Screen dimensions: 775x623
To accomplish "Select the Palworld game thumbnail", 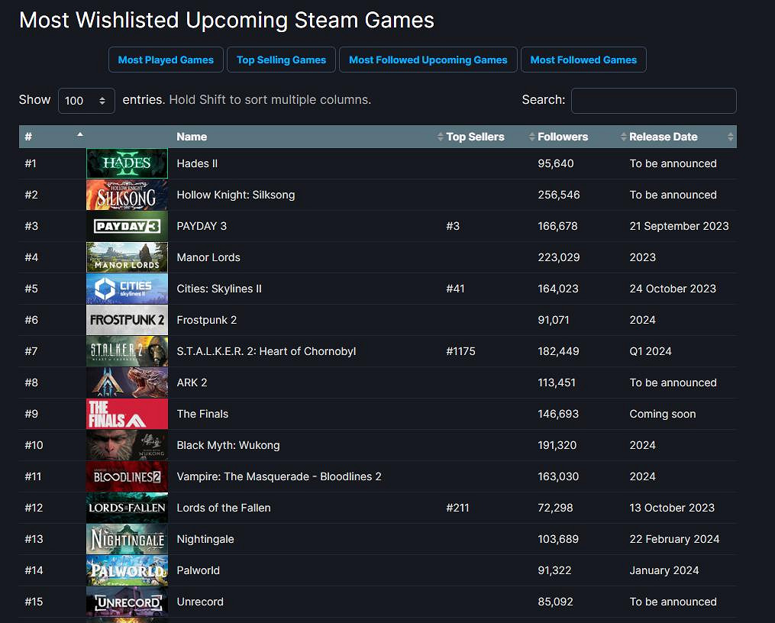I will click(x=127, y=570).
